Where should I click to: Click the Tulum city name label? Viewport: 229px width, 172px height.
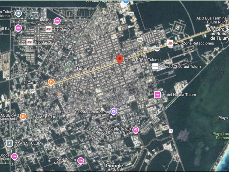point(82,69)
